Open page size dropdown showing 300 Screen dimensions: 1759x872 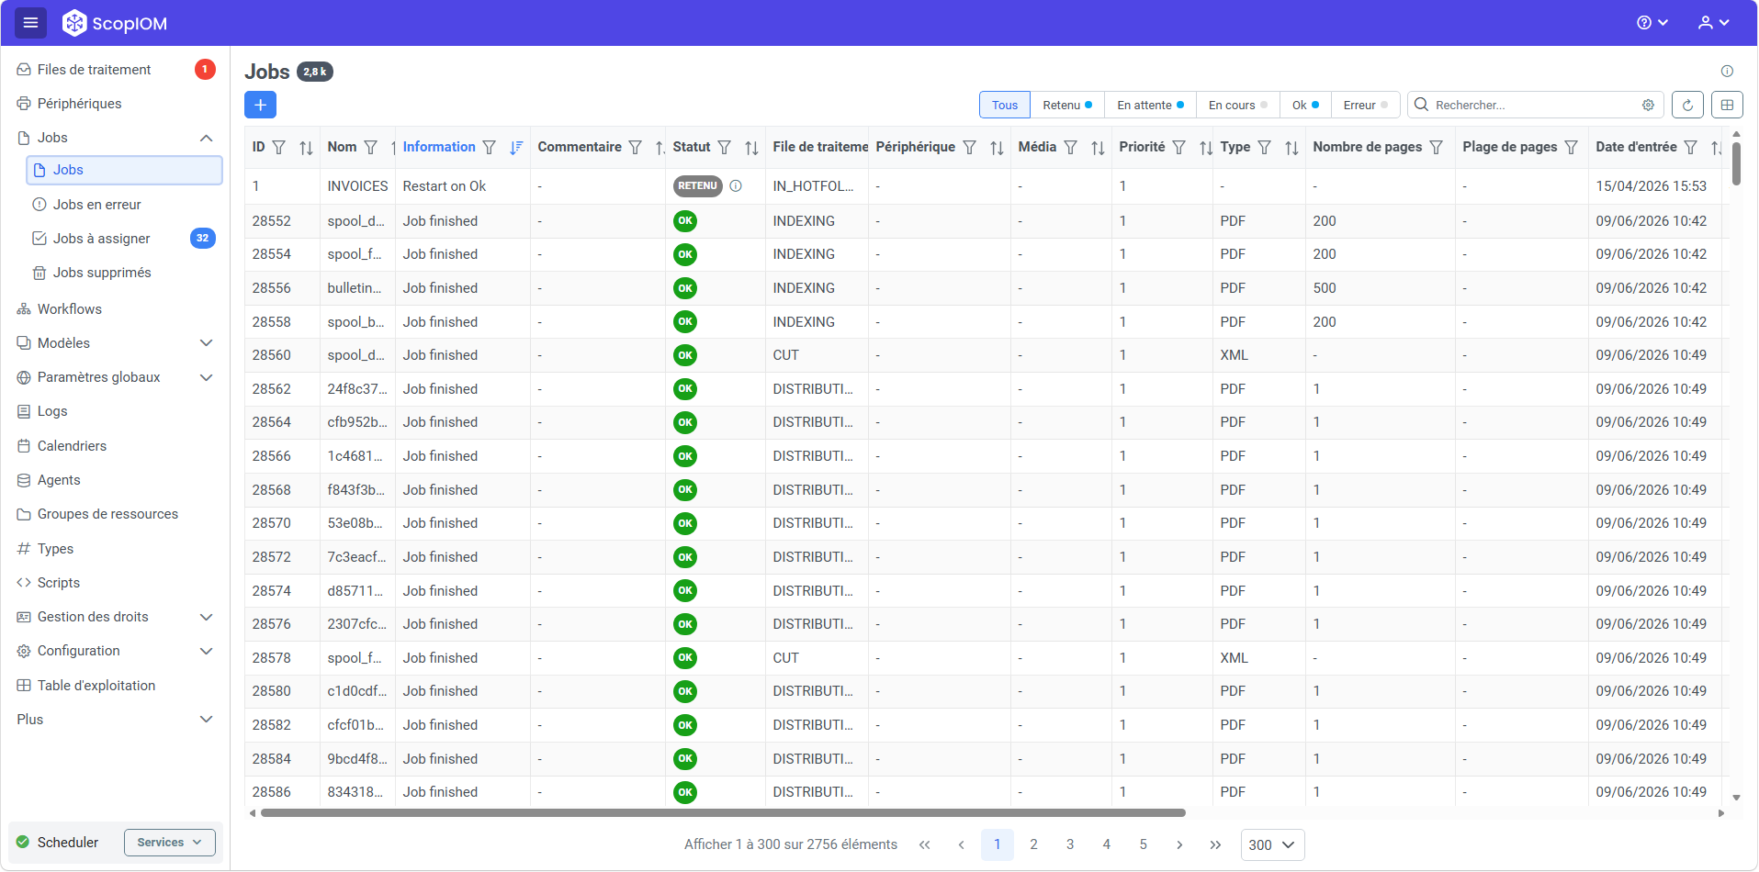[1272, 844]
